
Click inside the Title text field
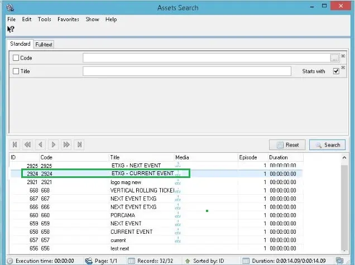(187, 71)
